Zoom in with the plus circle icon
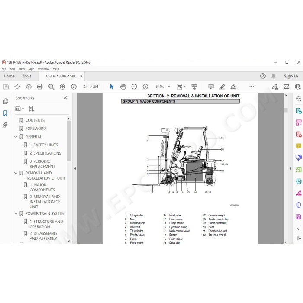Viewport: 303px width, 303px height. [x=145, y=87]
